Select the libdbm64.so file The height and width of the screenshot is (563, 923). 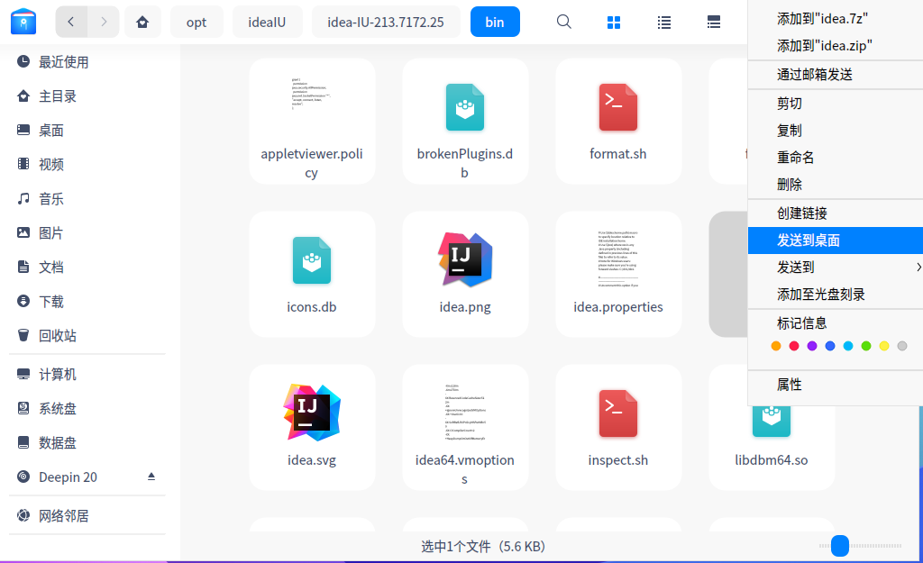click(772, 447)
